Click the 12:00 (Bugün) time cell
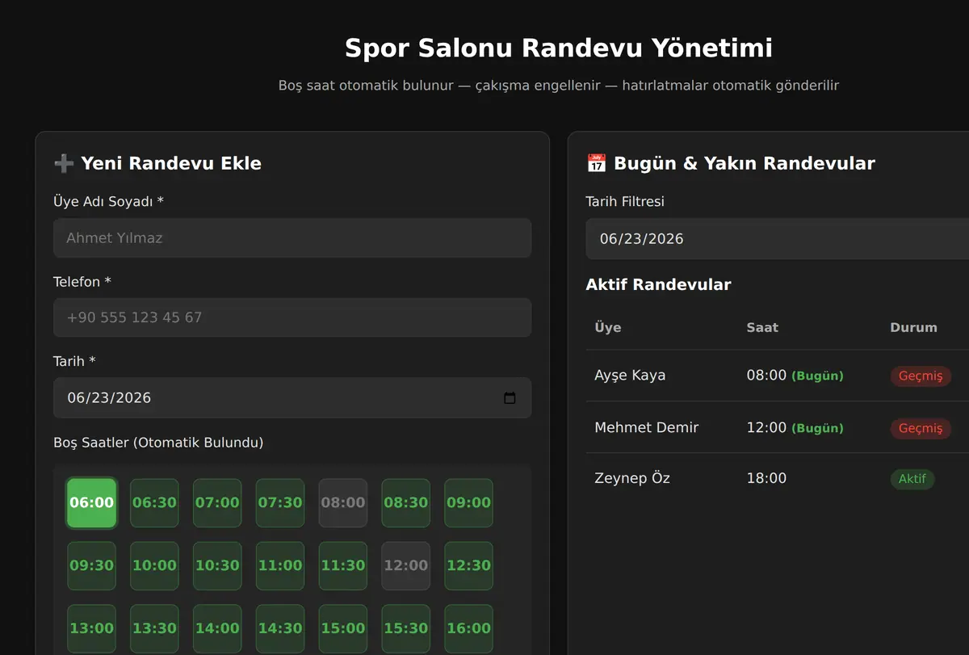Screen dimensions: 969x655 tap(795, 427)
